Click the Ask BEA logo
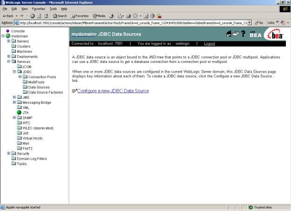Viewport: 291px width, 211px height. click(256, 34)
